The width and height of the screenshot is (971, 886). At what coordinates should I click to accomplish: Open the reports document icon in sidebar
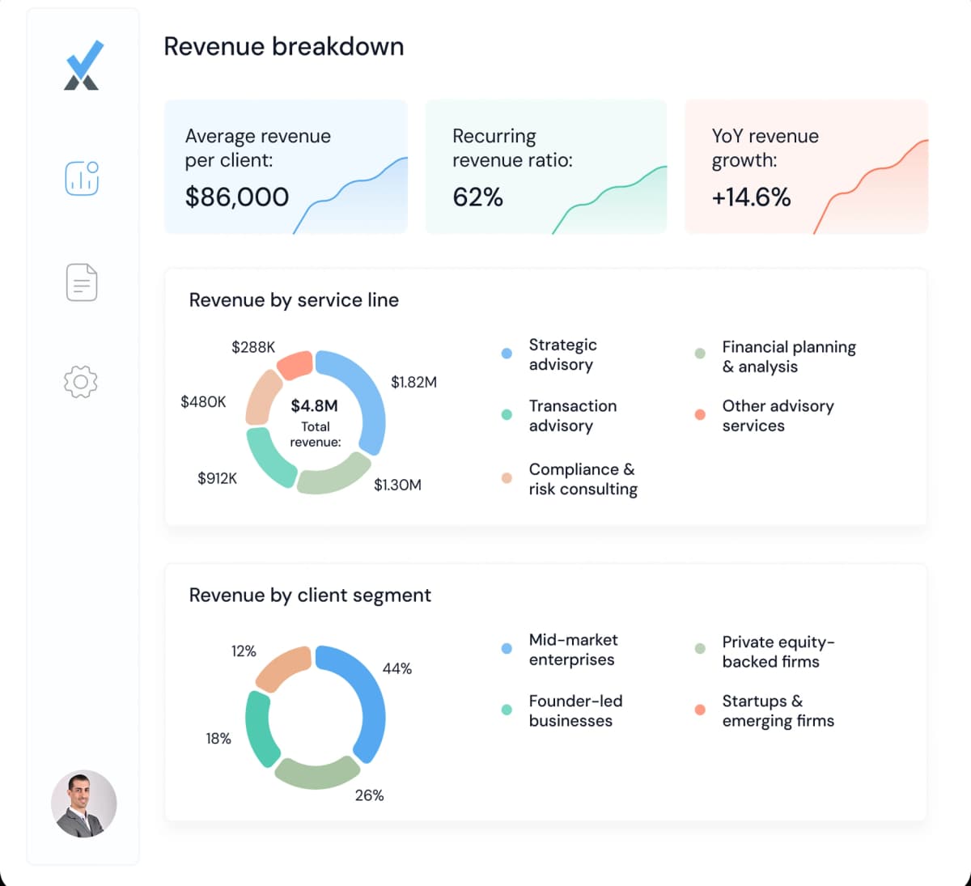(x=81, y=282)
